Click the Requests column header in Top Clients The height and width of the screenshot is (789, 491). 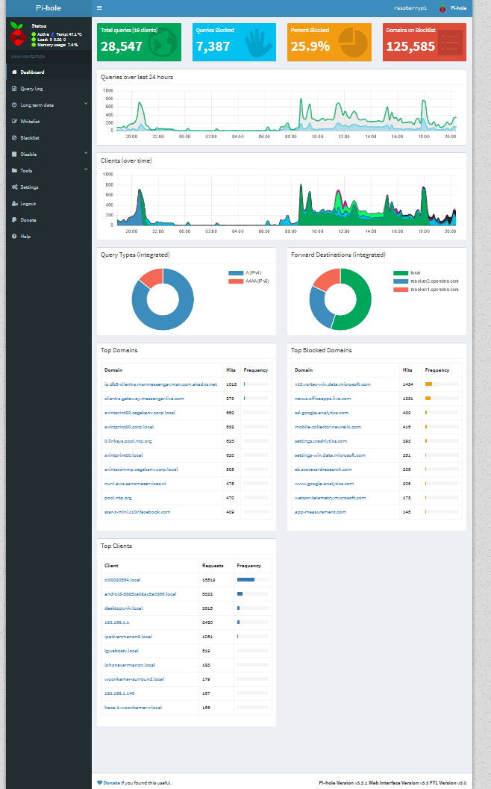tap(213, 566)
